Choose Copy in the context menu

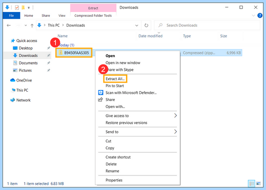110,148
